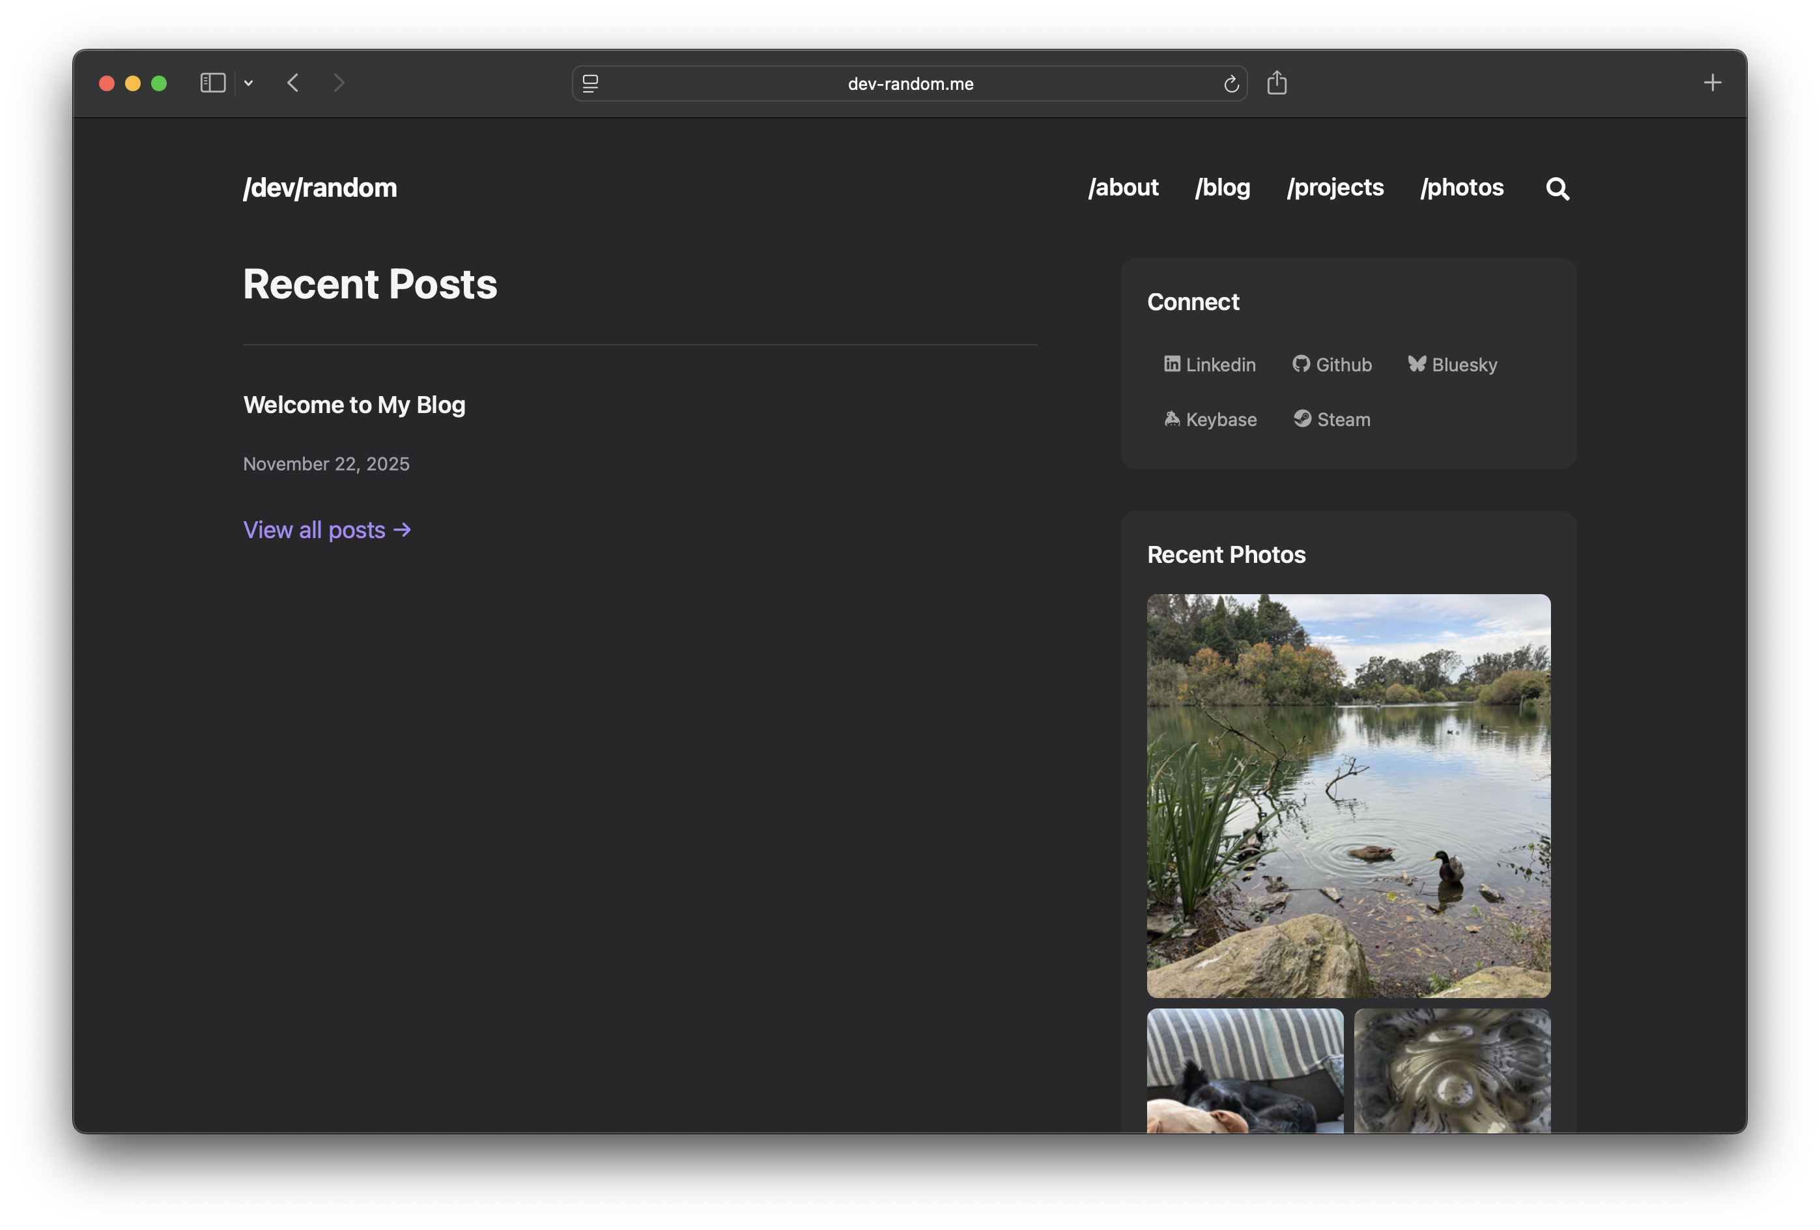The image size is (1820, 1230).
Task: Expand the chevron next to the sidebar button
Action: [248, 83]
